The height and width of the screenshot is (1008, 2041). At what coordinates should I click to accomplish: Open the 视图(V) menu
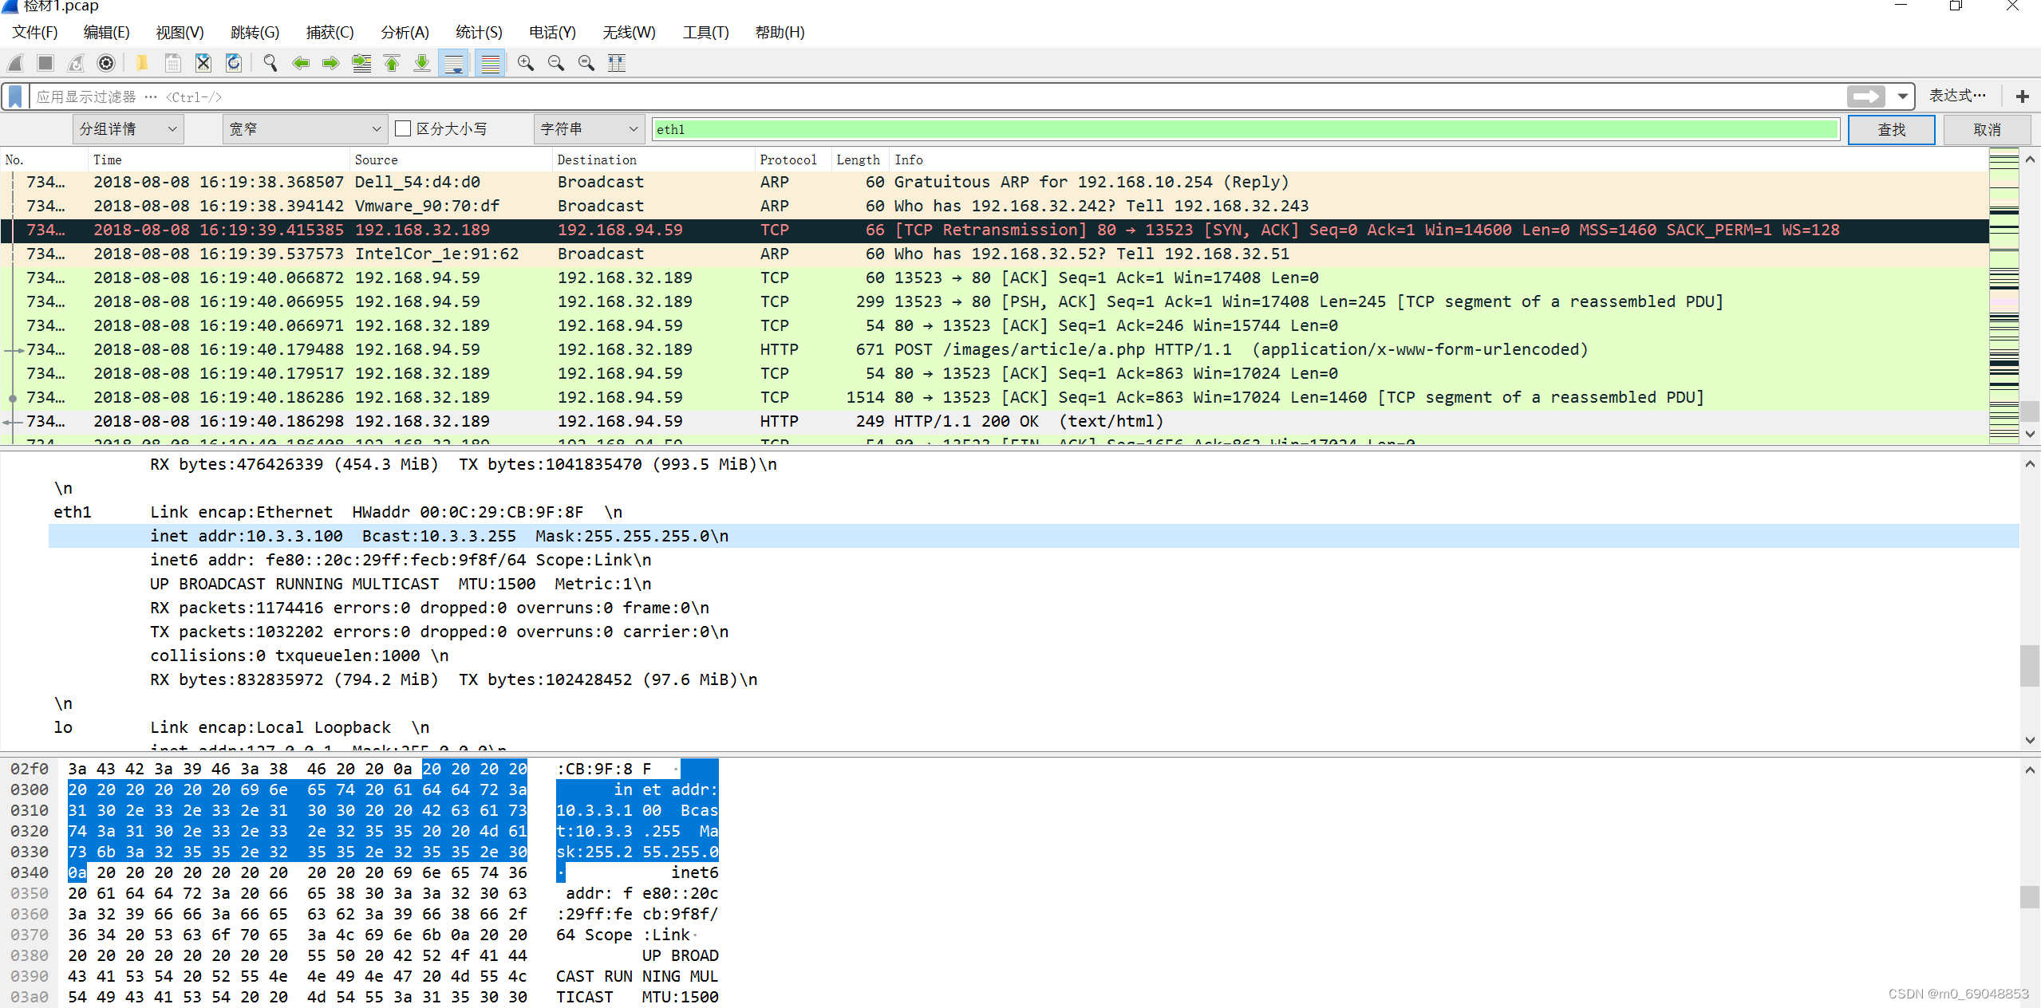click(180, 33)
